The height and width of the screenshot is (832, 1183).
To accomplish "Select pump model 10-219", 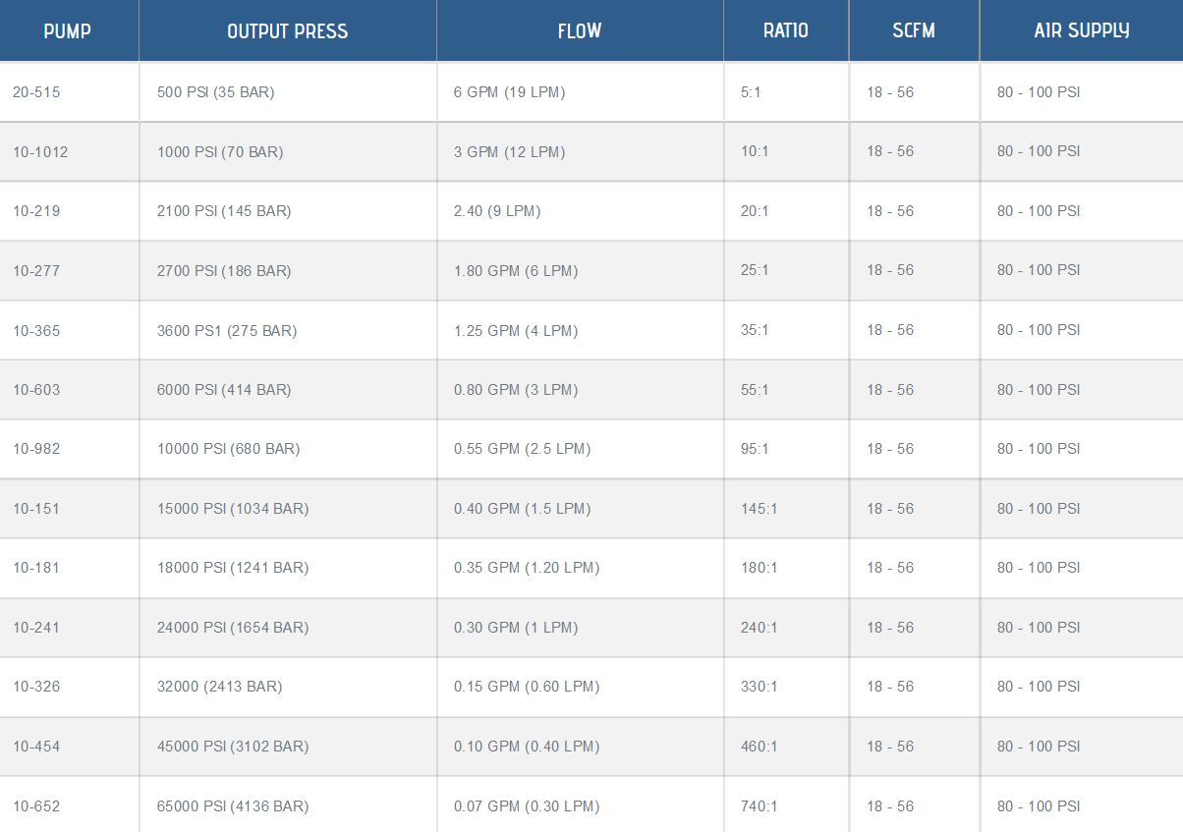I will [x=36, y=211].
